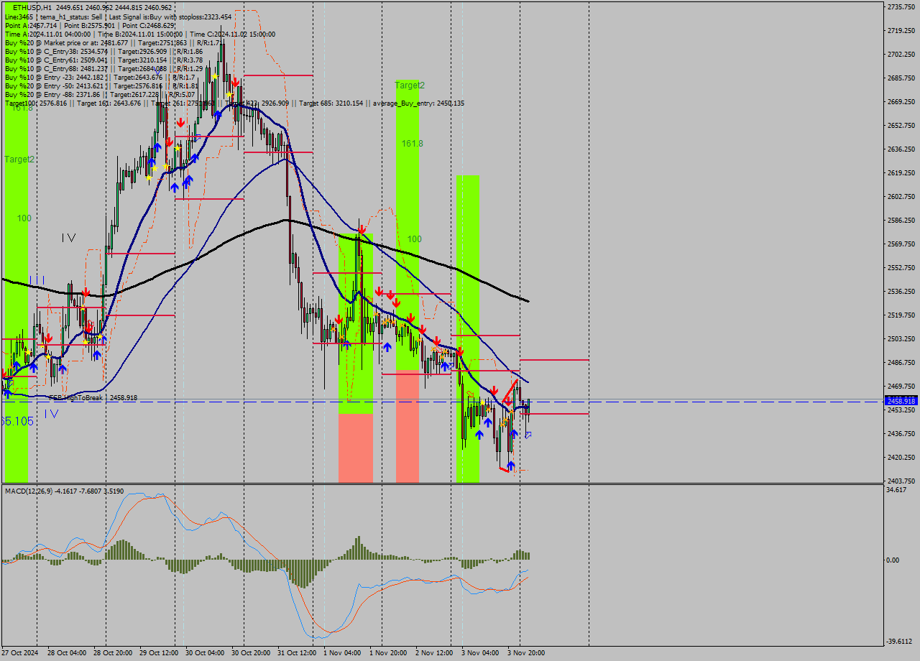This screenshot has width=920, height=661.
Task: Click the red down arrow atop the 1 Nov spike
Action: (x=362, y=230)
